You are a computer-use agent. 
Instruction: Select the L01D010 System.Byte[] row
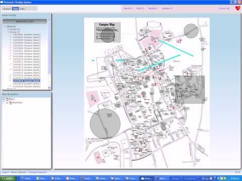[27, 59]
